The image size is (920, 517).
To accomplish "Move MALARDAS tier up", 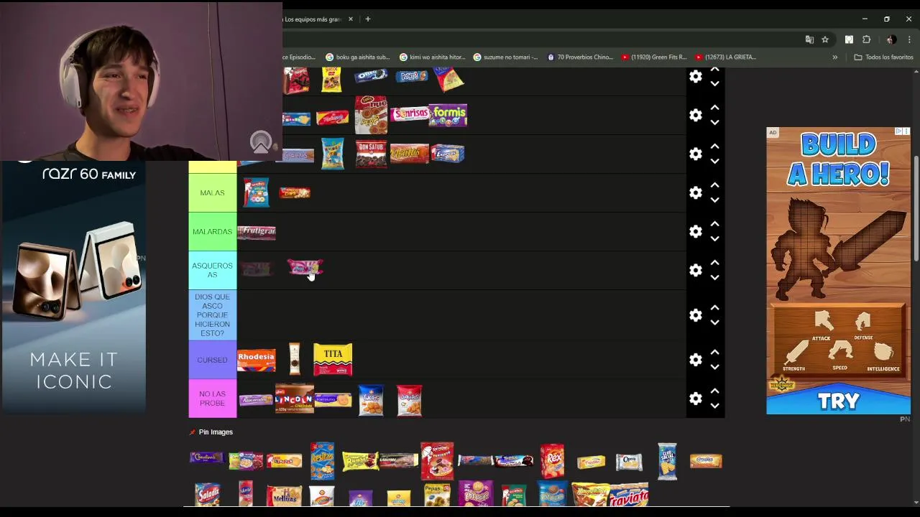I will pos(714,224).
